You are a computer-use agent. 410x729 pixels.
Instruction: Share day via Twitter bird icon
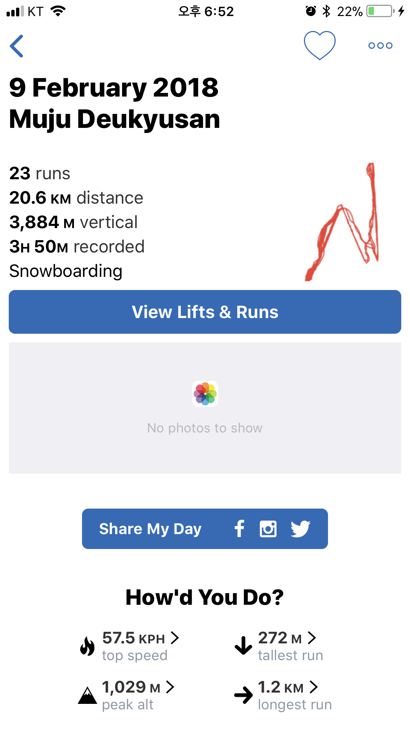click(x=300, y=529)
